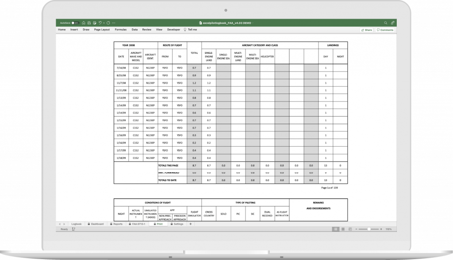Go to previous sheet tab arrow
Image resolution: width=453 pixels, height=260 pixels.
60,224
